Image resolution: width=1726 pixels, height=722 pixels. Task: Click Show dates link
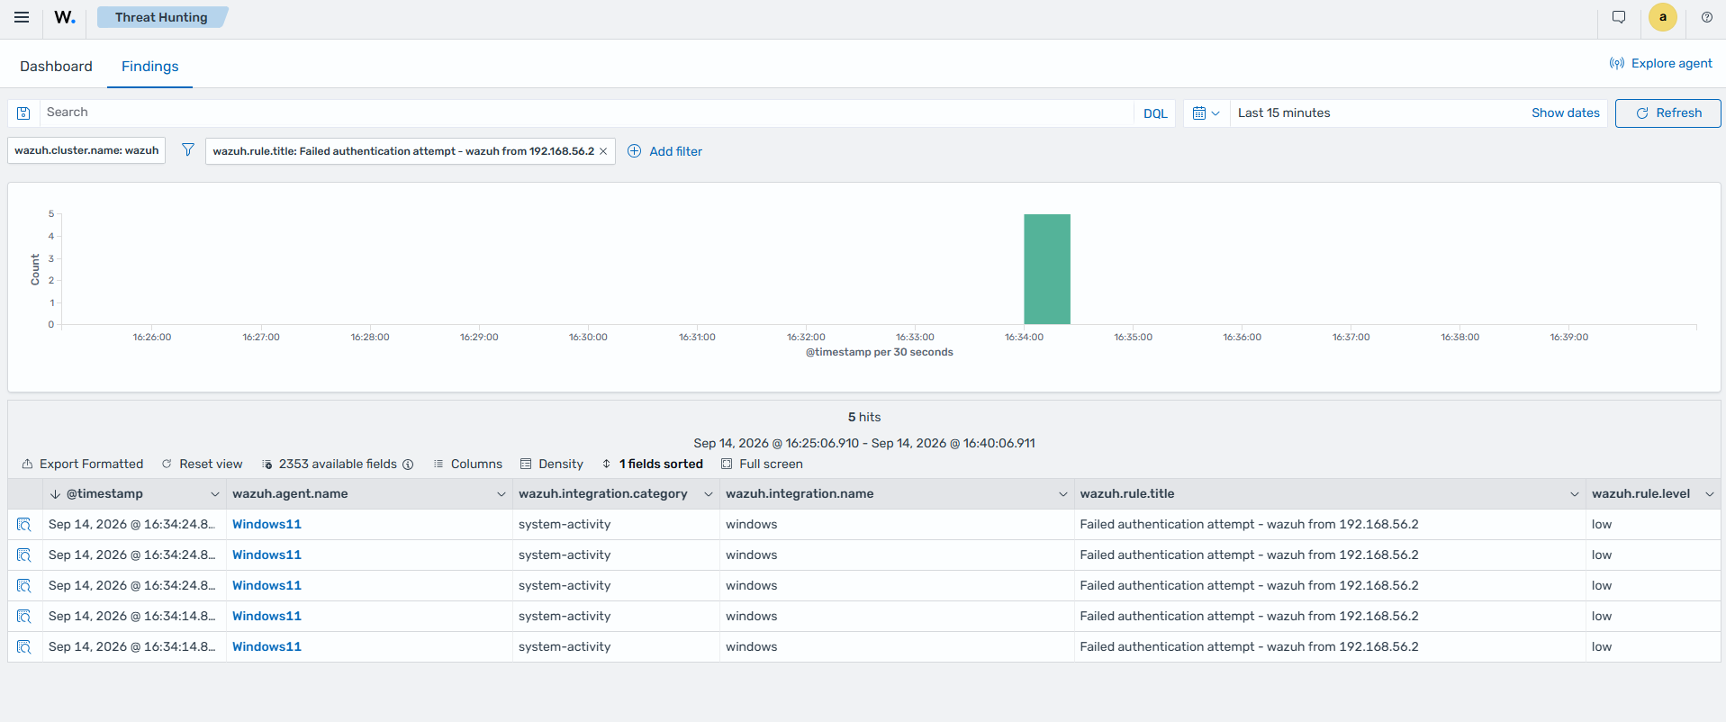(x=1565, y=113)
